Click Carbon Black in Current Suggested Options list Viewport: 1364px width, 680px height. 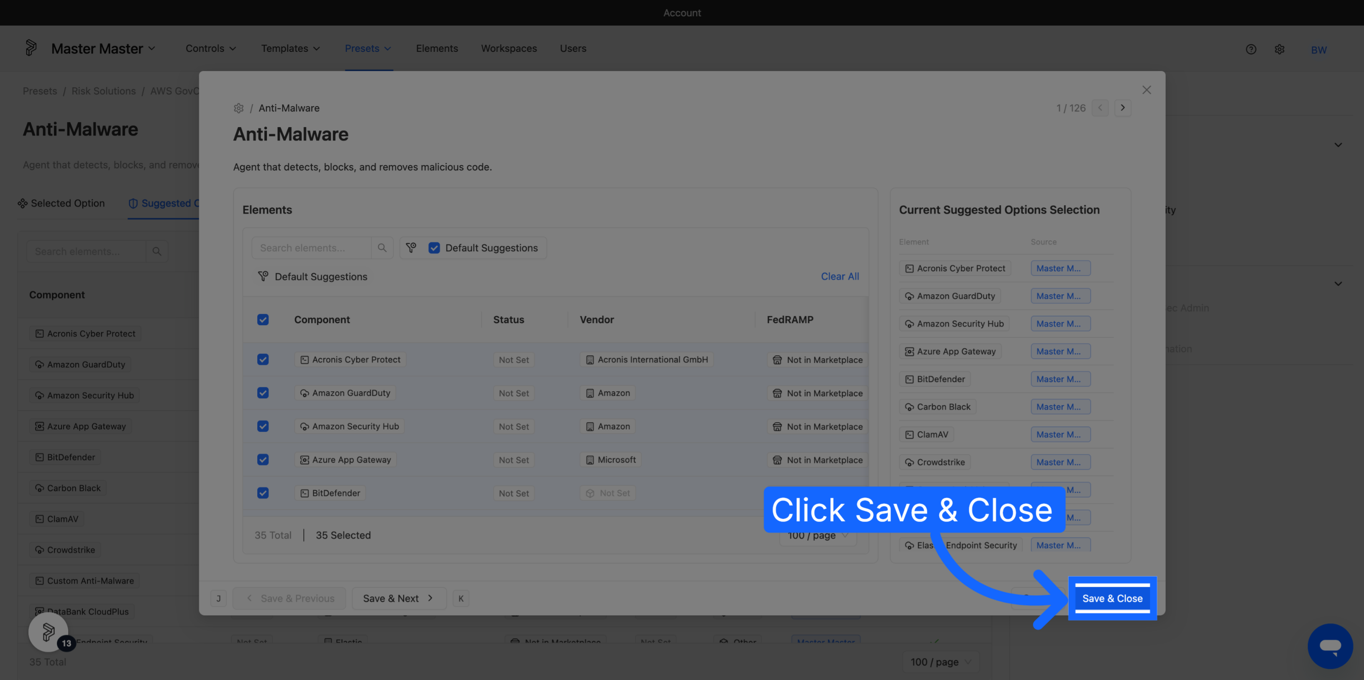pyautogui.click(x=937, y=406)
